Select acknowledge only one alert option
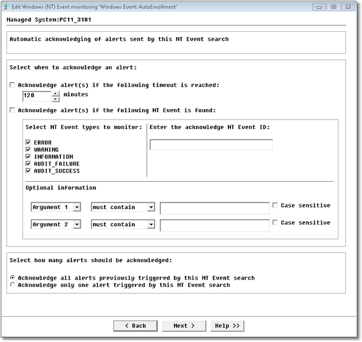Viewport: 362px width, 342px height. pyautogui.click(x=12, y=285)
